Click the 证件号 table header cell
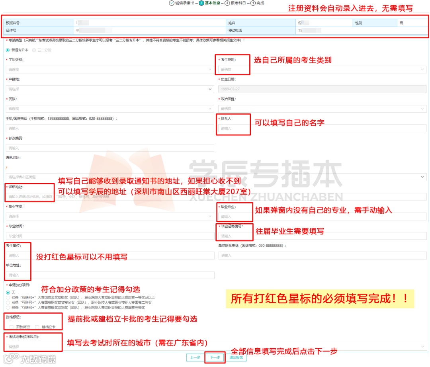Screen dimensions: 430x367 (38, 30)
